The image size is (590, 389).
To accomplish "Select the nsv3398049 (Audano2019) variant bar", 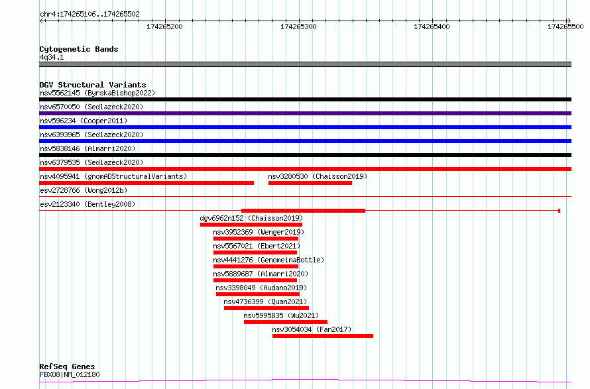I will (258, 294).
